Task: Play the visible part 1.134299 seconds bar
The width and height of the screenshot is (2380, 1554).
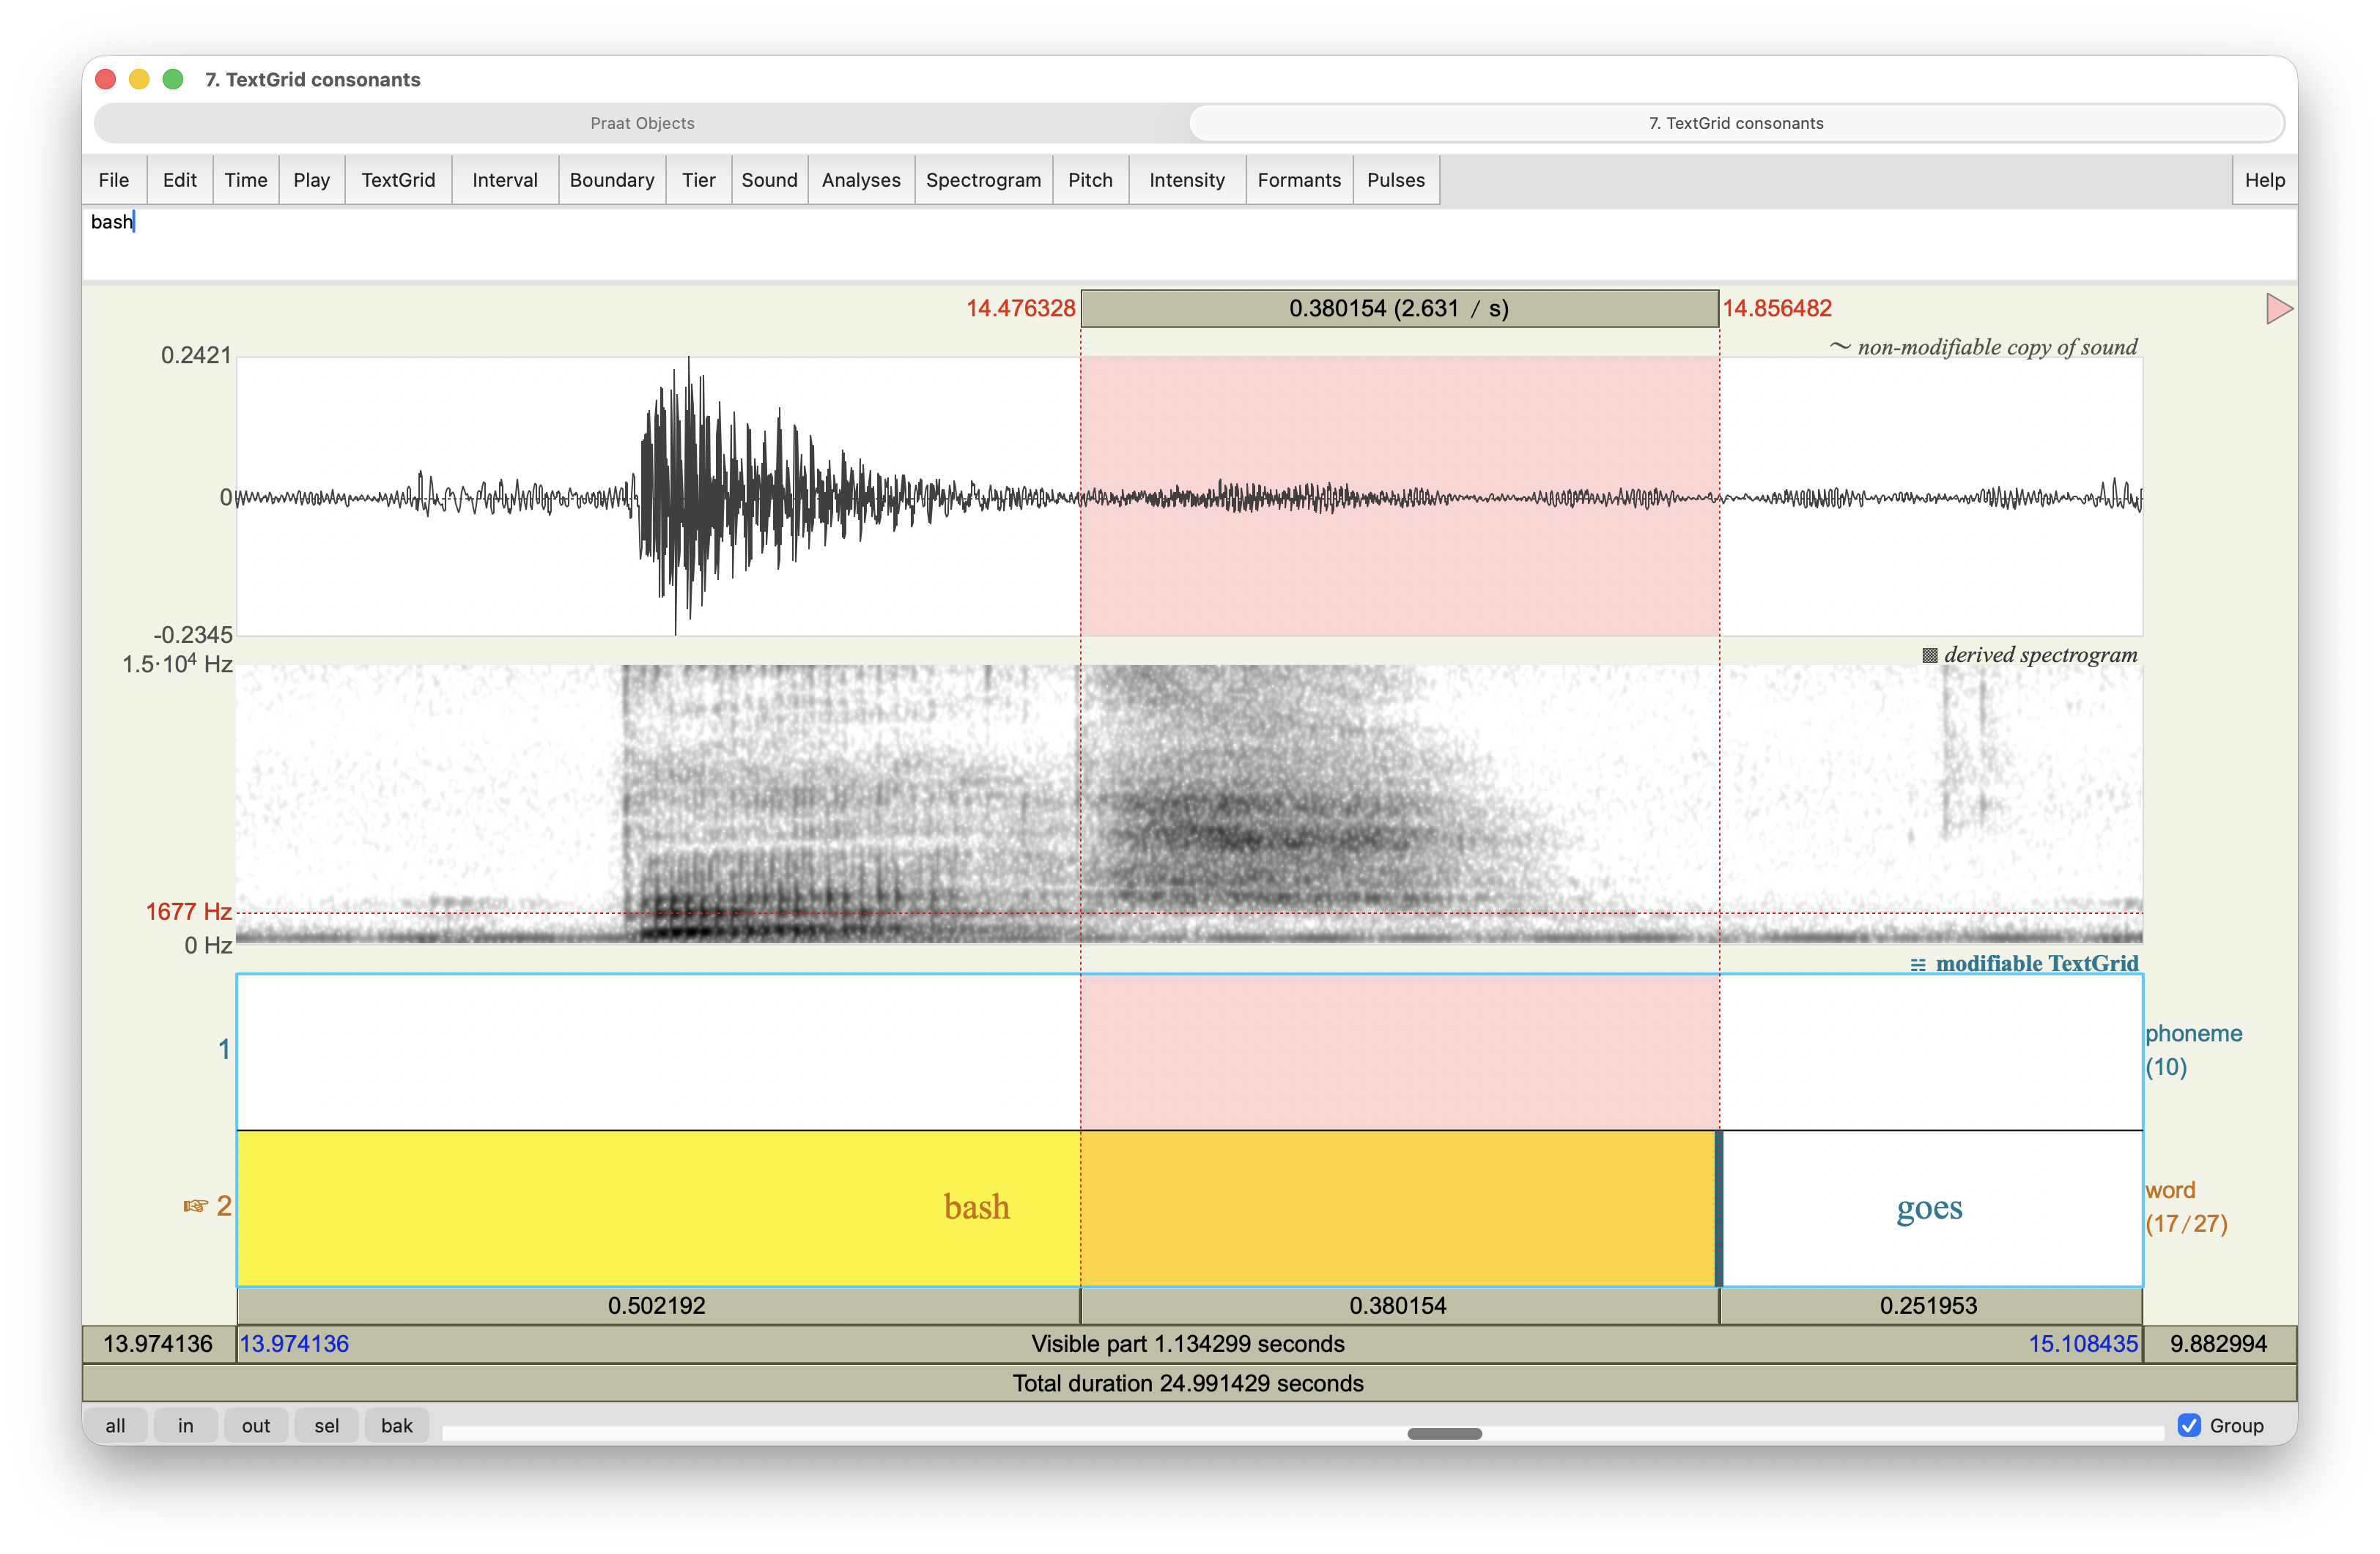Action: pyautogui.click(x=1189, y=1344)
